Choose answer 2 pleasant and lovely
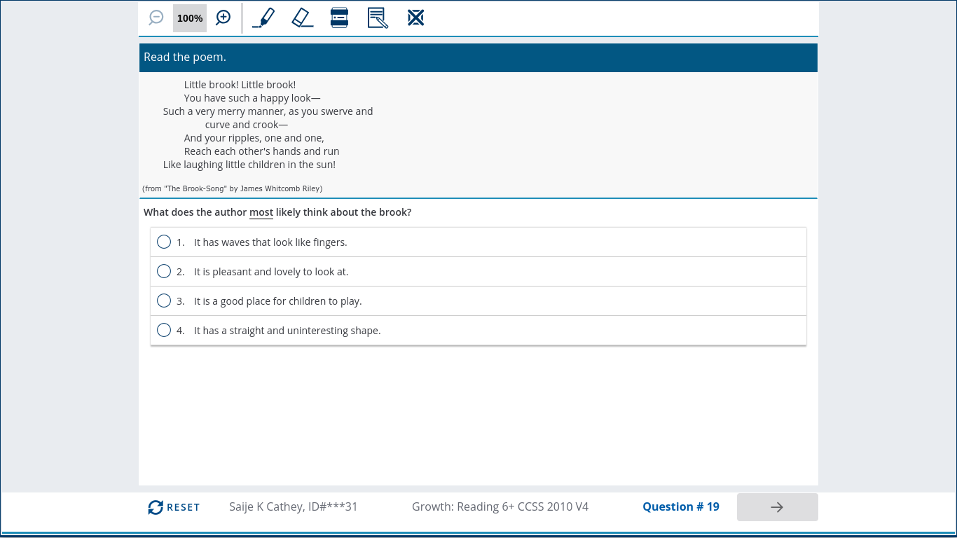The image size is (957, 538). click(478, 272)
